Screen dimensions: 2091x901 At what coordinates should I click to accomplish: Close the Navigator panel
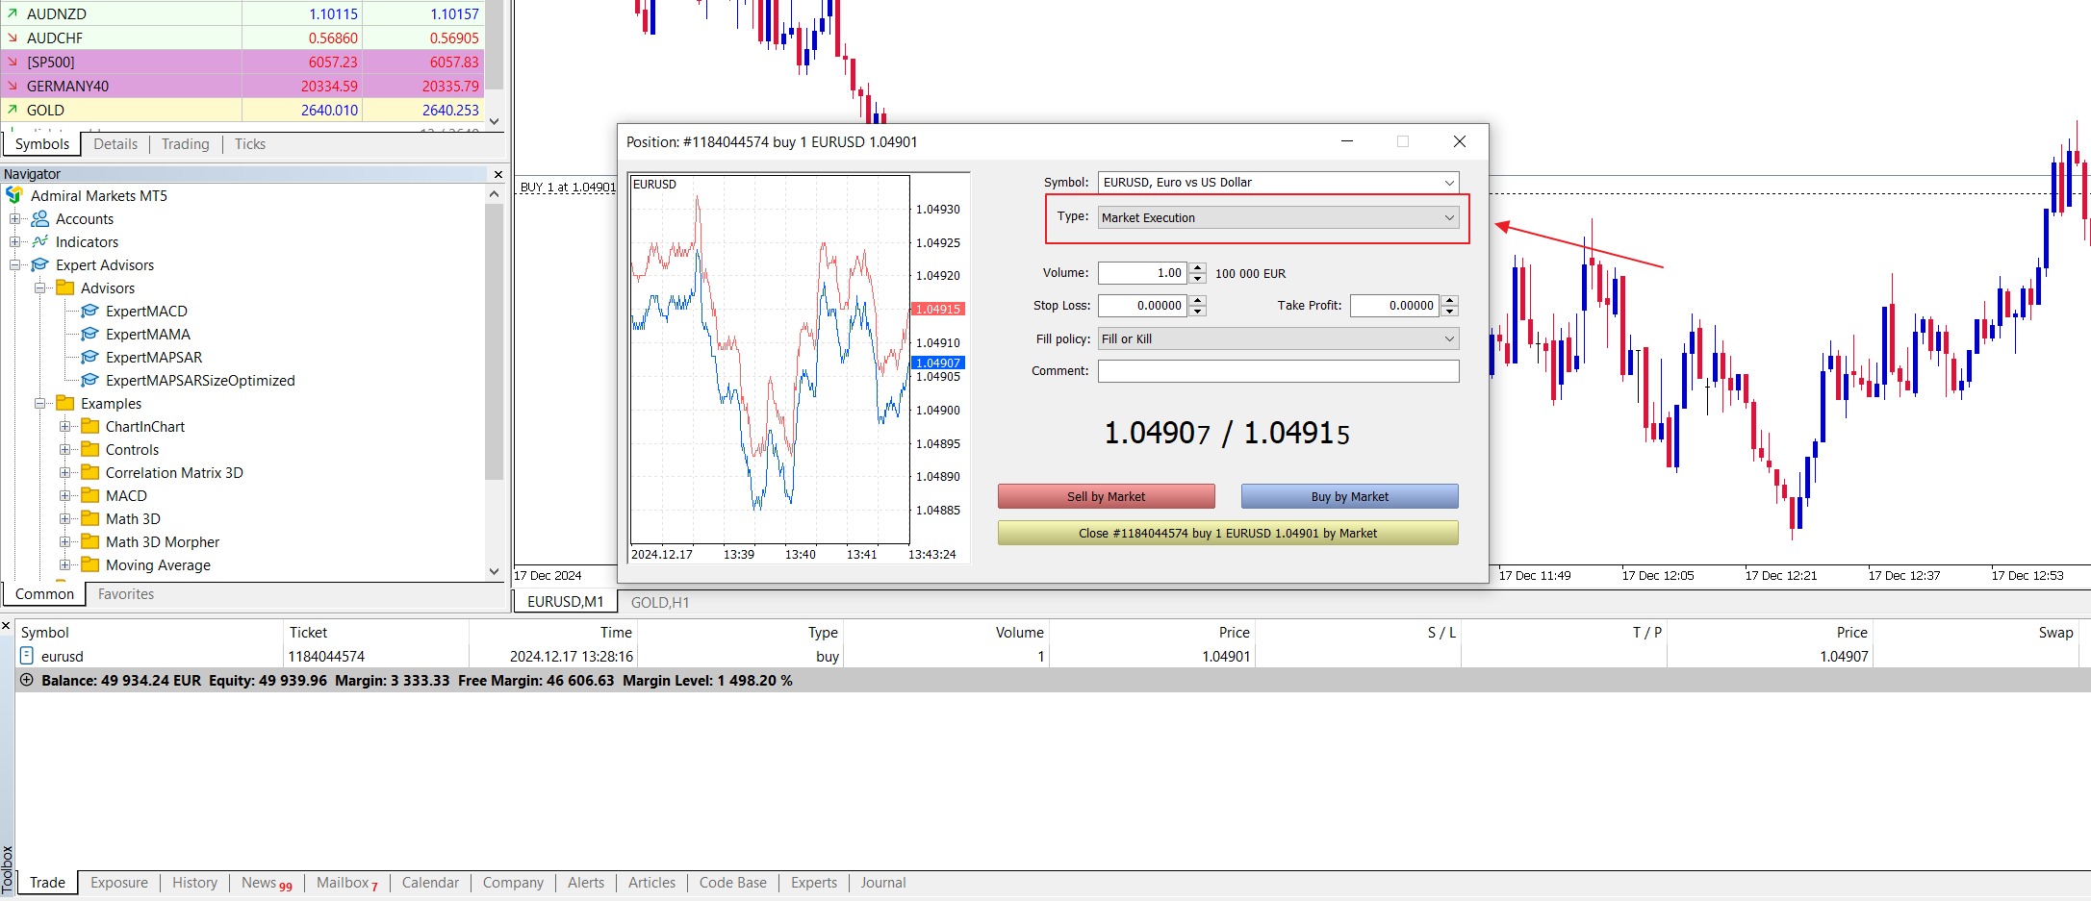pyautogui.click(x=497, y=174)
